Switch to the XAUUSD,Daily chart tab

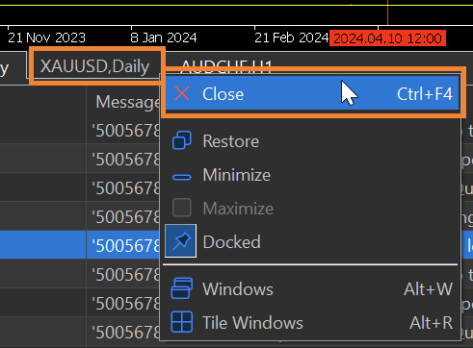point(95,66)
